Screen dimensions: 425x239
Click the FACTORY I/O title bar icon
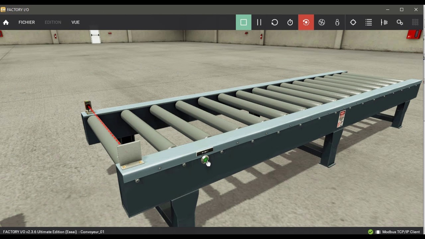tap(3, 10)
